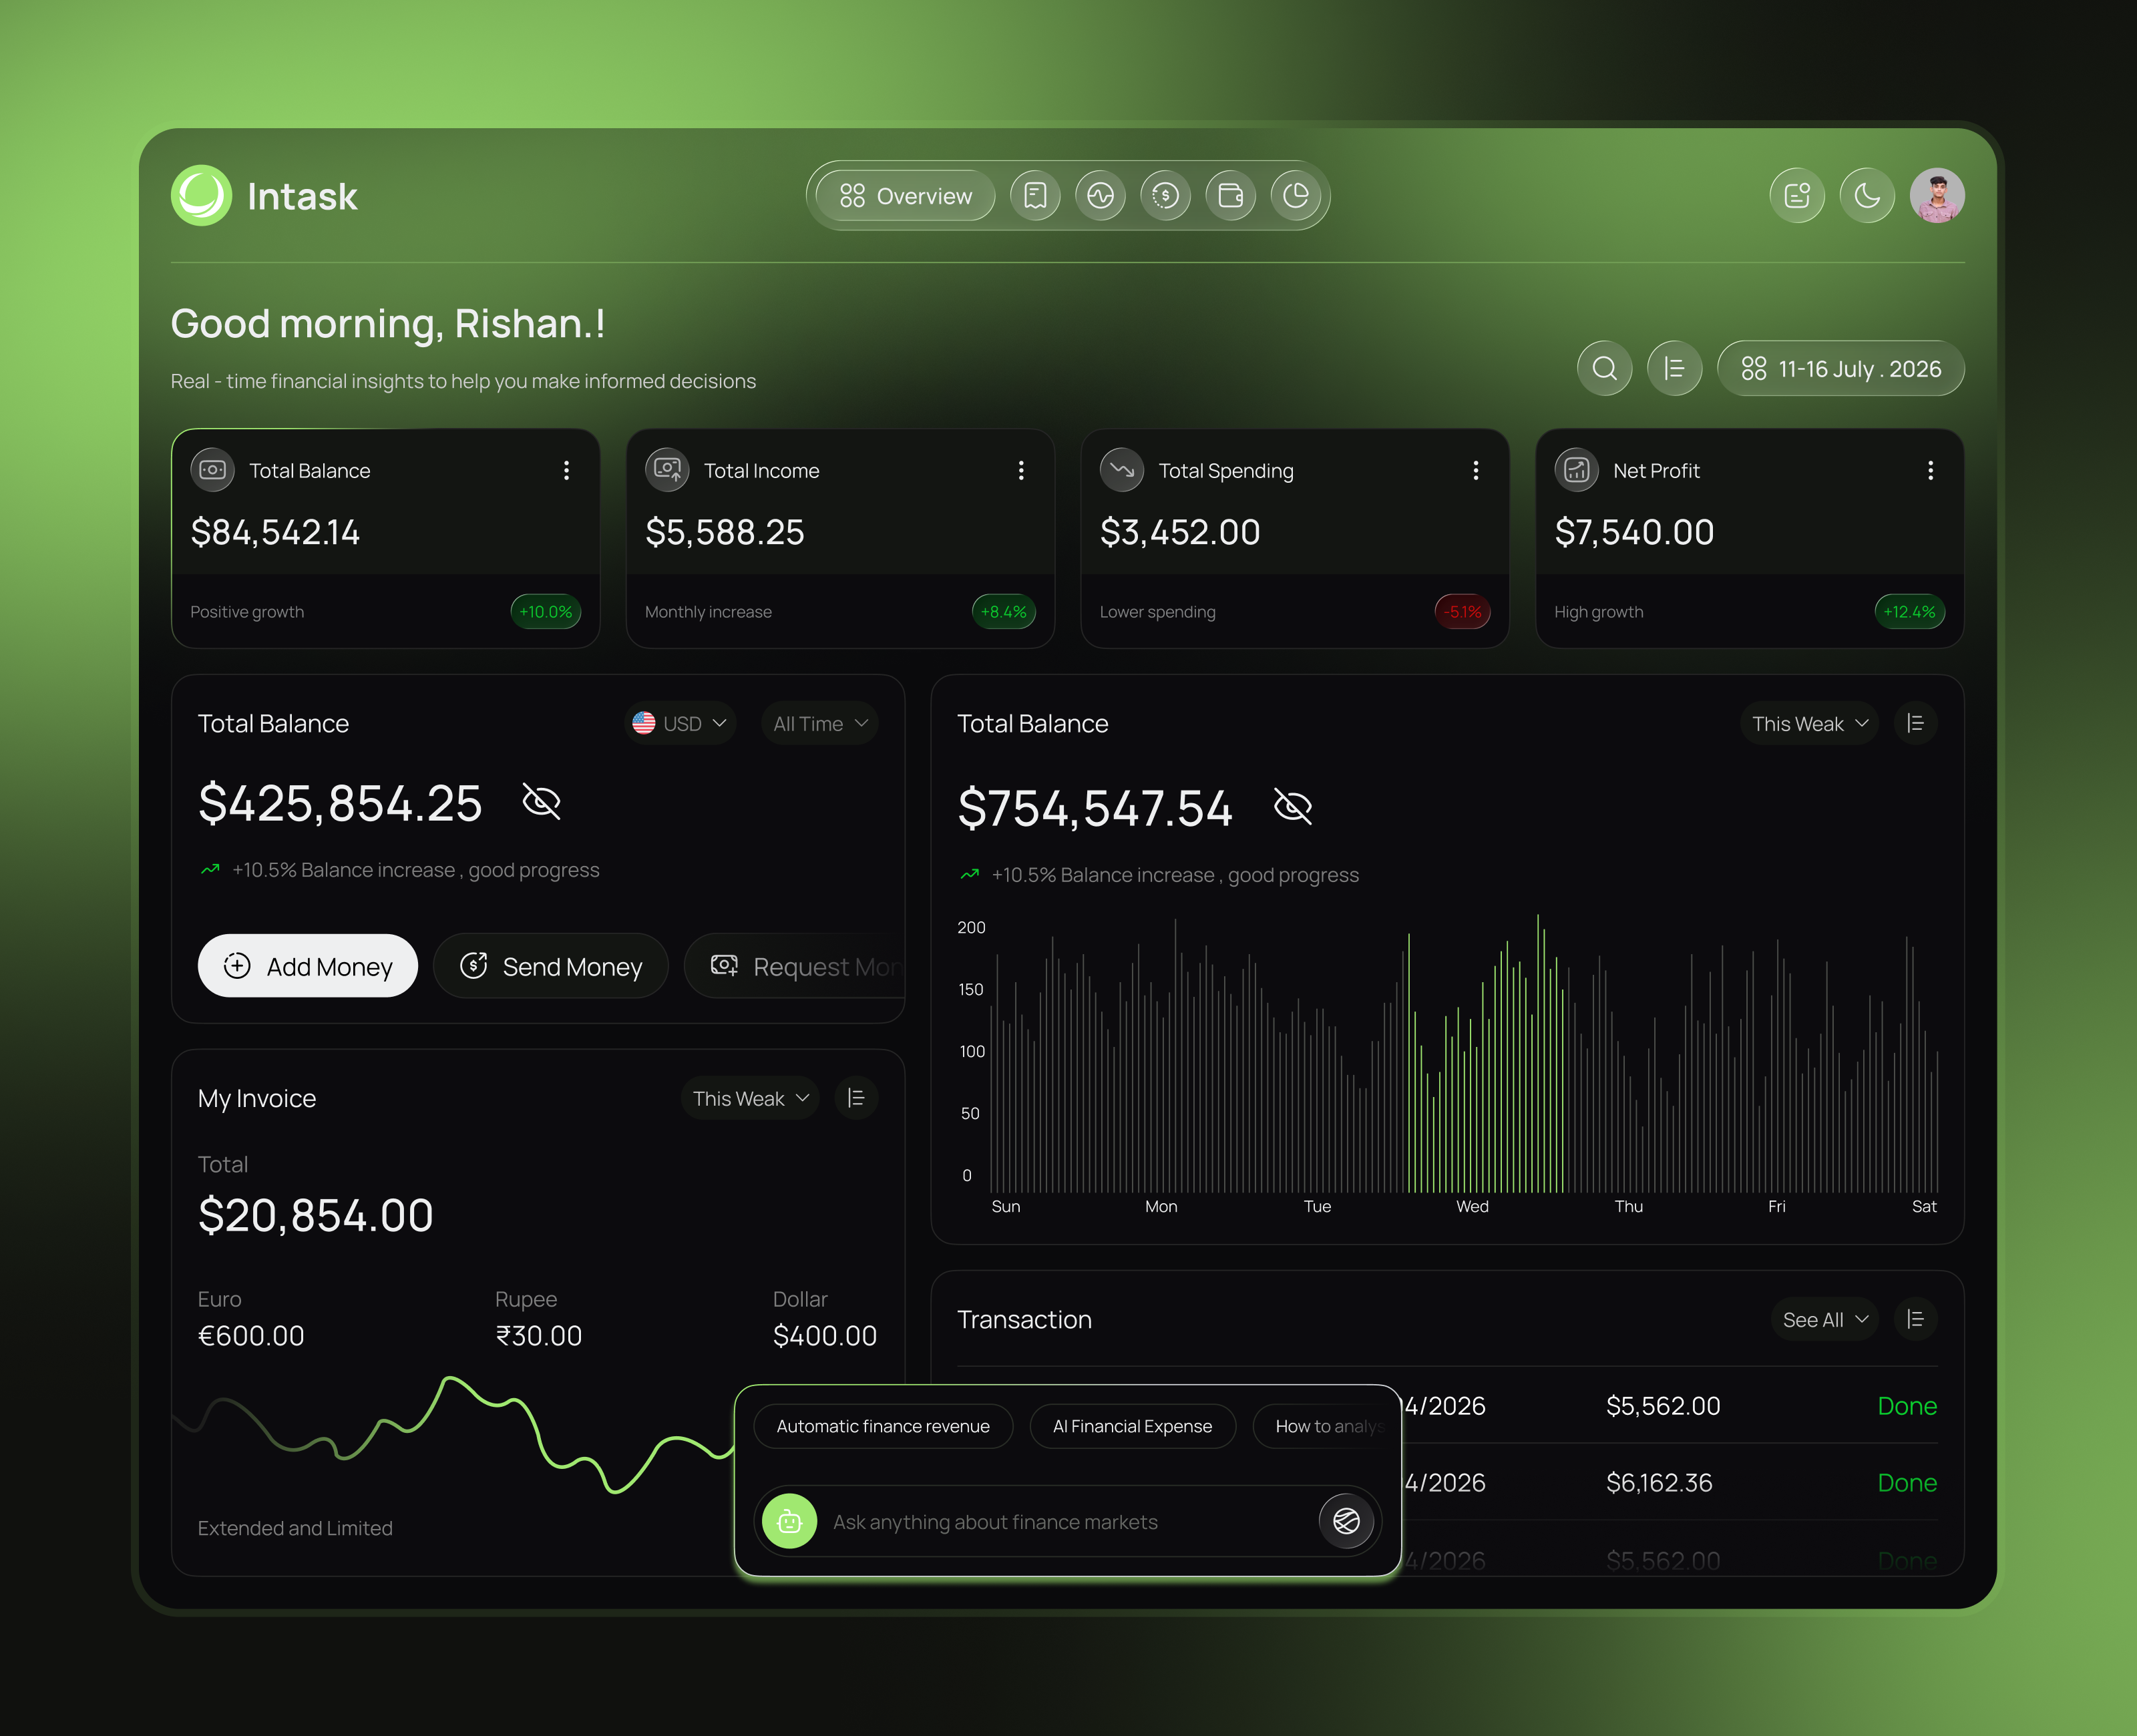Open options menu on Total Income card

point(1021,470)
